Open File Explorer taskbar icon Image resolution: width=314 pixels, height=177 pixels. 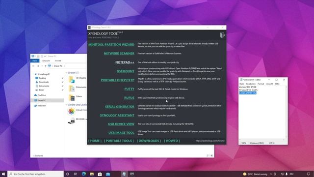[x=92, y=174]
